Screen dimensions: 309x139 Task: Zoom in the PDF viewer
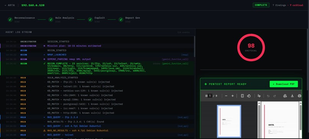[233, 96]
